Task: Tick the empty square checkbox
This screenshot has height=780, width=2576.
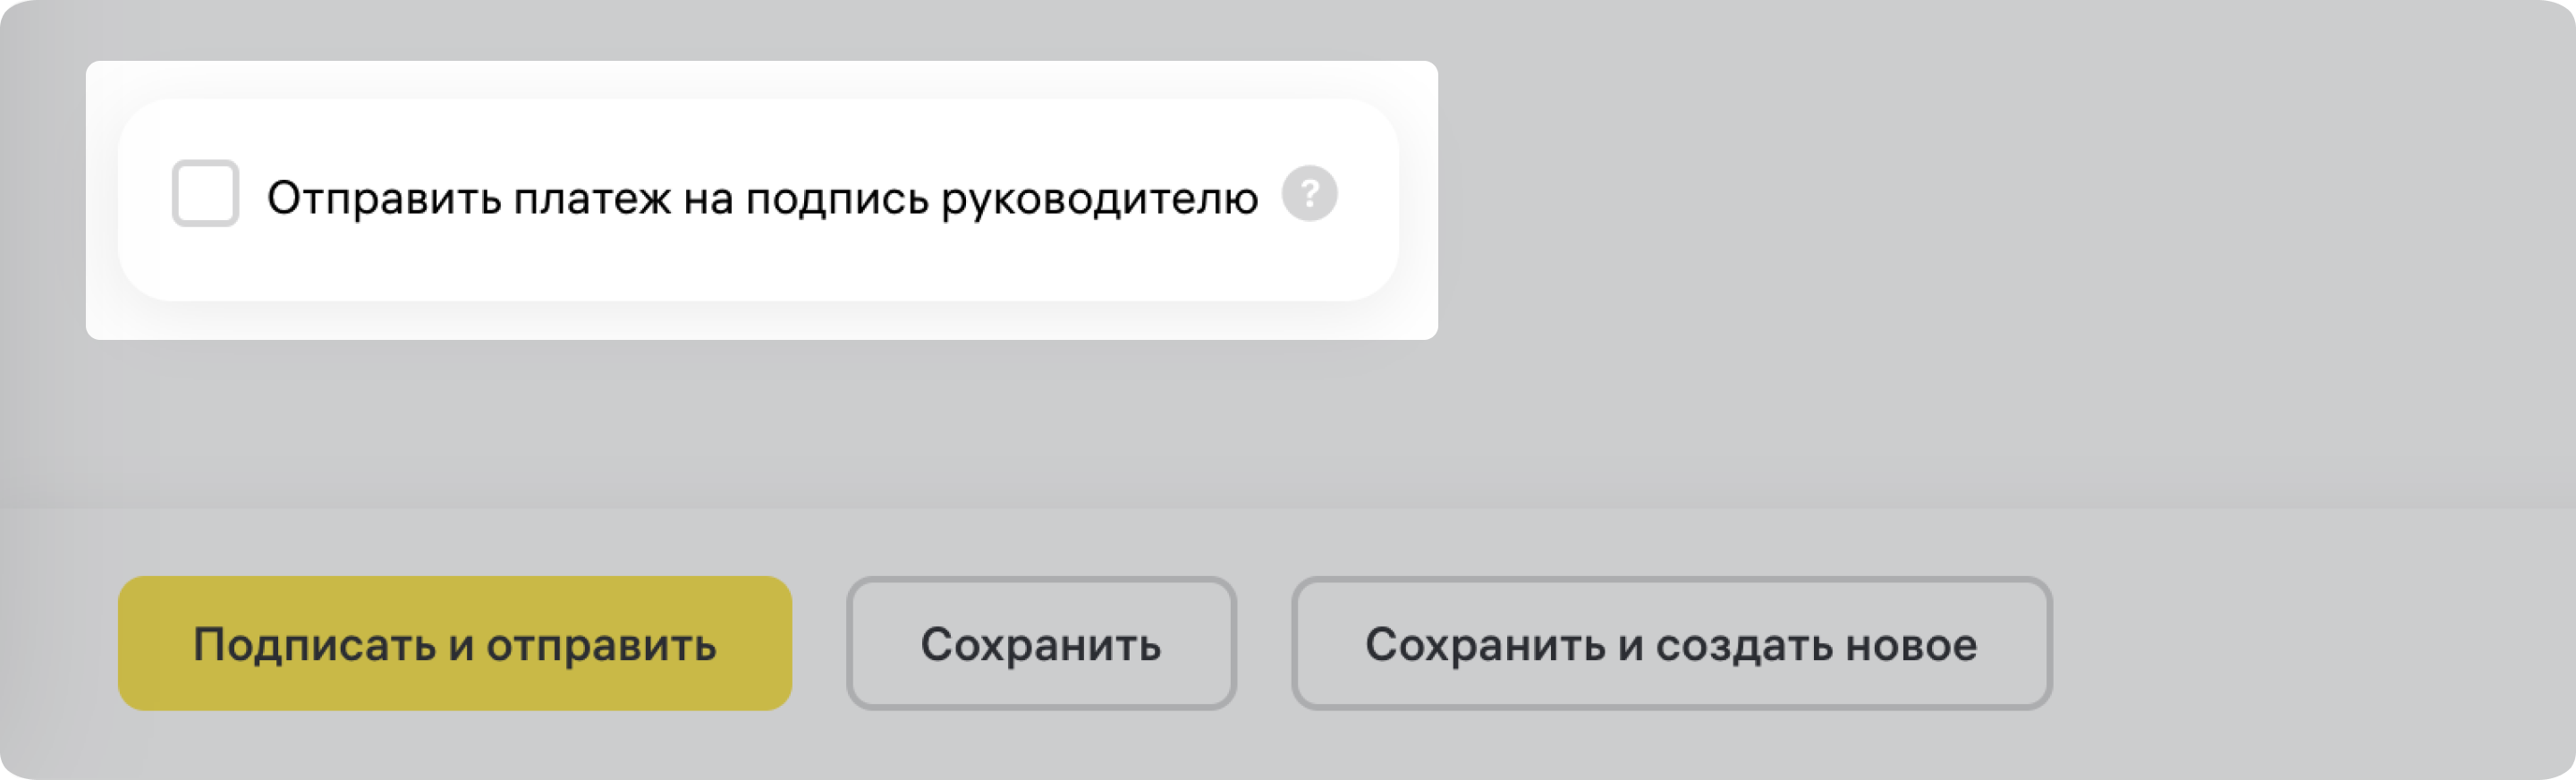Action: [205, 194]
